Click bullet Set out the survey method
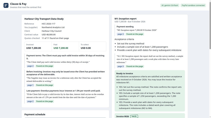Screen dimensions: 211x118 [x=131, y=44]
